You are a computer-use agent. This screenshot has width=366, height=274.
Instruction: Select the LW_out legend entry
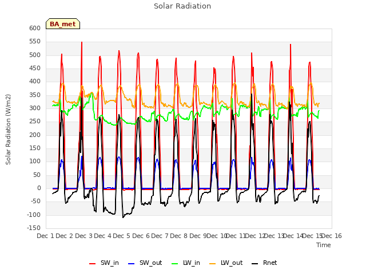[x=226, y=263]
